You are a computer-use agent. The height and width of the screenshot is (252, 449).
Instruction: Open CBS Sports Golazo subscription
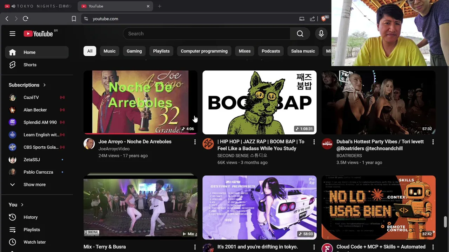click(x=37, y=147)
